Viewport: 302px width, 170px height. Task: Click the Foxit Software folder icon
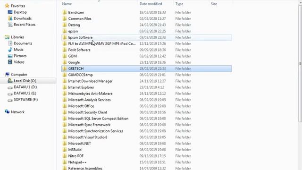tap(65, 50)
